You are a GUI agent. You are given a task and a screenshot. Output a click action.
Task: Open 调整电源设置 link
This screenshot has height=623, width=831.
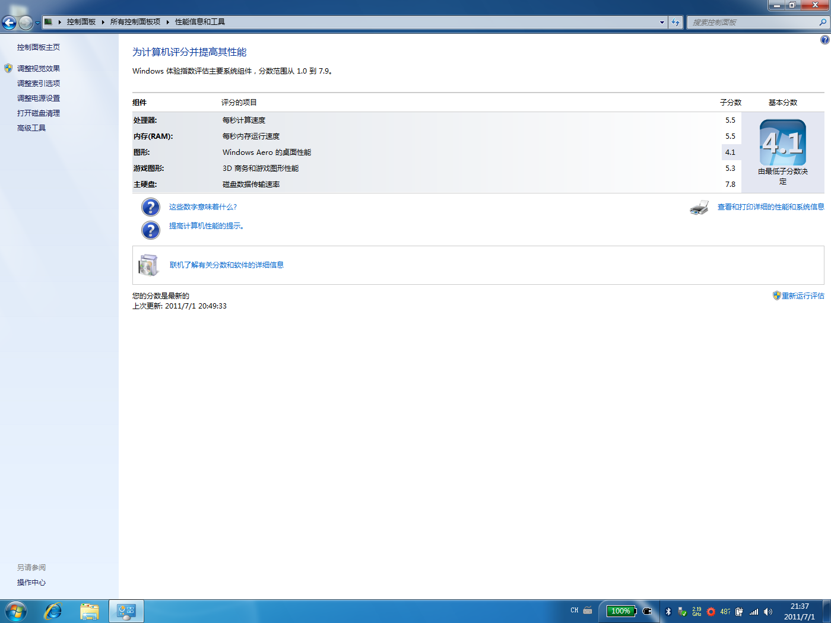pyautogui.click(x=39, y=98)
